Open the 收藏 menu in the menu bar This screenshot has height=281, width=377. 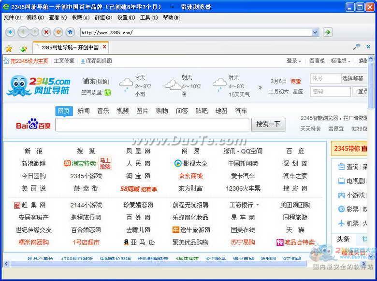80,17
